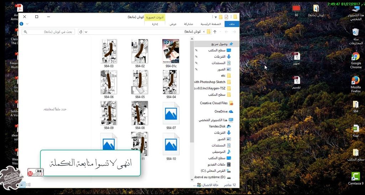365x195 pixels.
Task: Switch to large icons view in the status bar
Action: [x=22, y=185]
